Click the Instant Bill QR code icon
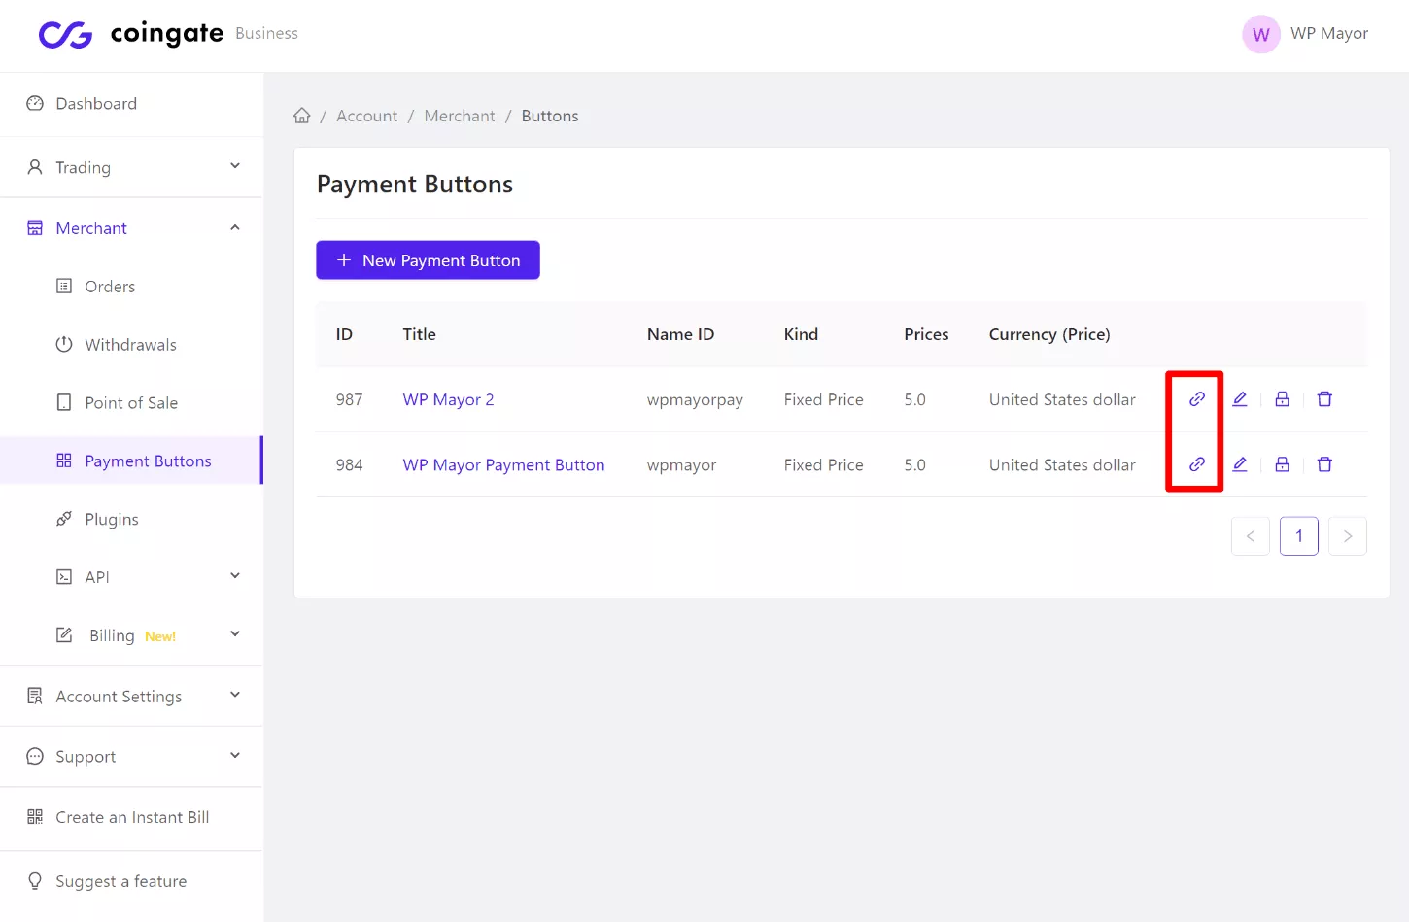 click(x=35, y=817)
